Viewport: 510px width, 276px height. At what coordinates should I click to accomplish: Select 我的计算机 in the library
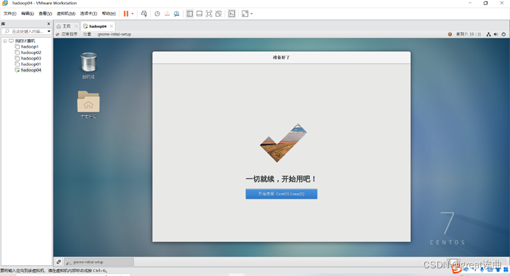pyautogui.click(x=25, y=41)
